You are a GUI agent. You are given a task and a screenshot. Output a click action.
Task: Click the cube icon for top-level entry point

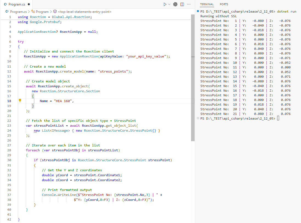pyautogui.click(x=55, y=12)
